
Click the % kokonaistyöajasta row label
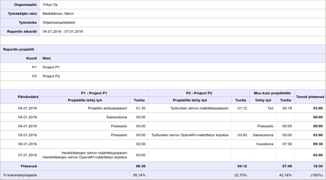point(20,175)
